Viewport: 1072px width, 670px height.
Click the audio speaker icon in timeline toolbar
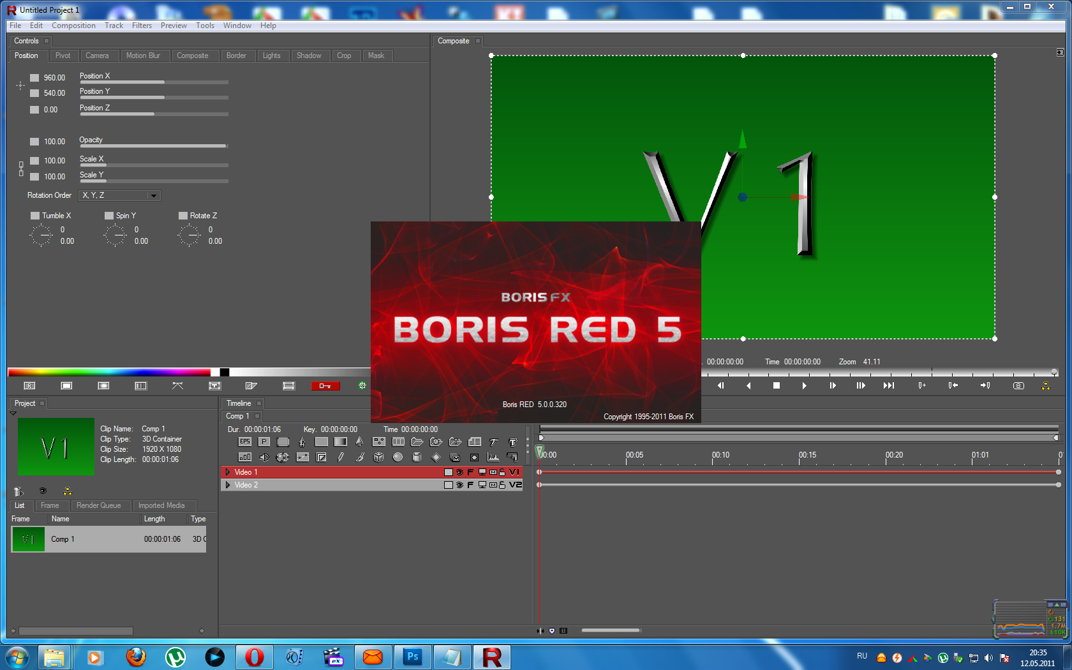(264, 458)
